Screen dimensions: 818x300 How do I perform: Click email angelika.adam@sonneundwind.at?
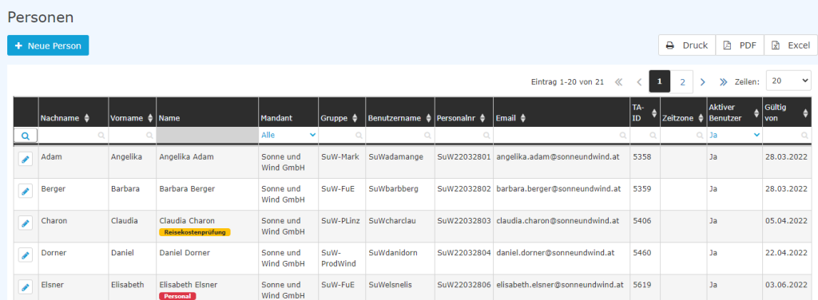click(x=558, y=156)
